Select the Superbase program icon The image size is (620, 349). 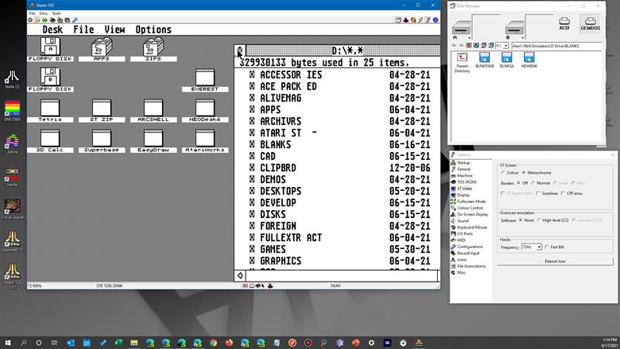[x=102, y=141]
